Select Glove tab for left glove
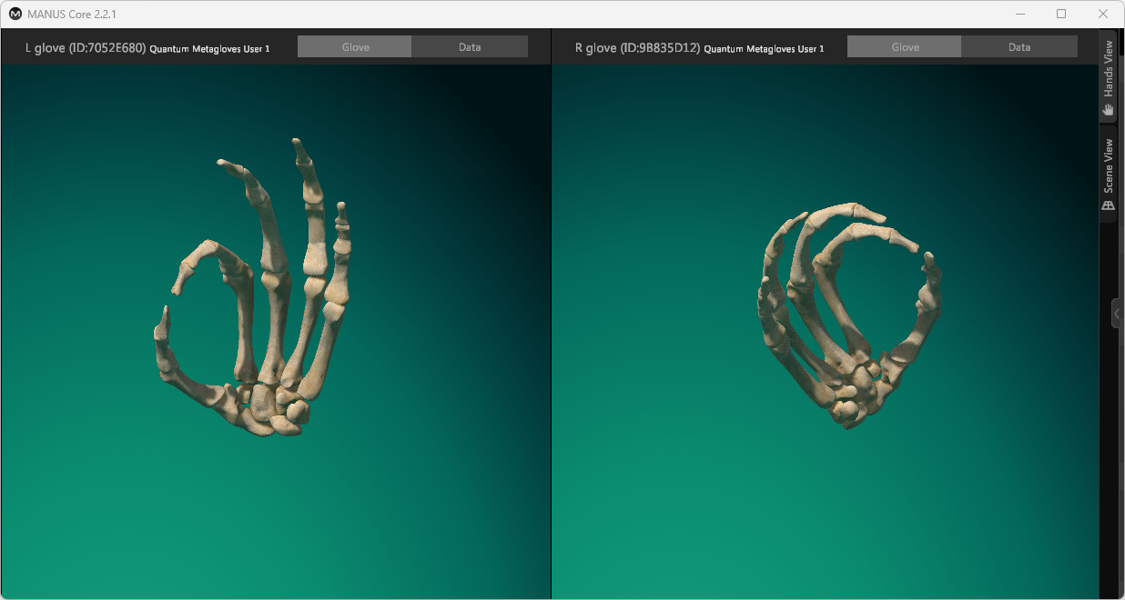This screenshot has width=1125, height=600. point(355,47)
